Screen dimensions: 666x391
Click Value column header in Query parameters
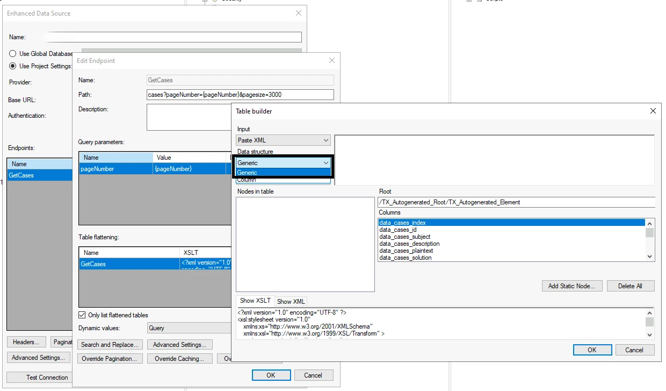(191, 158)
